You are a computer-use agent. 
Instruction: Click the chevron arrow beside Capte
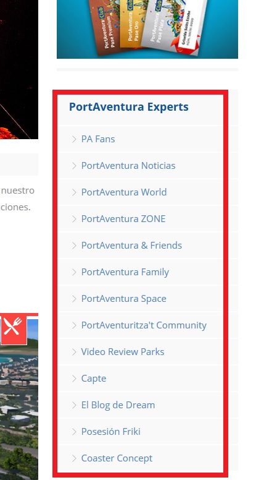[x=74, y=379]
